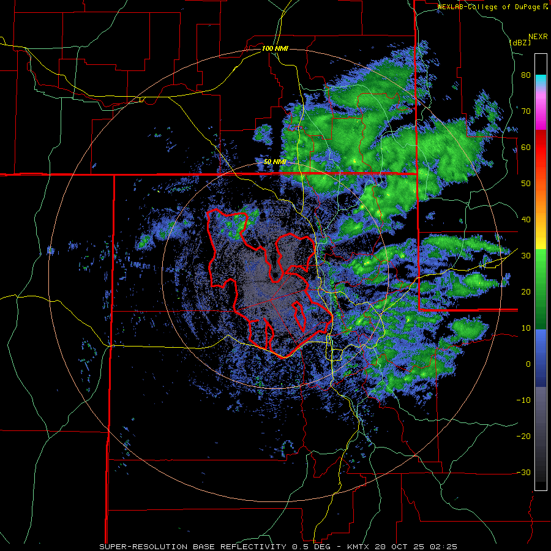Click the "[dBZ]" units label
This screenshot has width=551, height=551.
520,42
